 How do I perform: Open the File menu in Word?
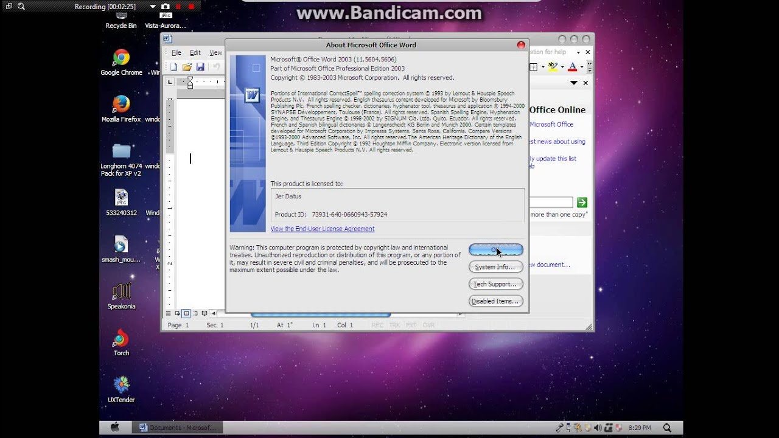176,53
